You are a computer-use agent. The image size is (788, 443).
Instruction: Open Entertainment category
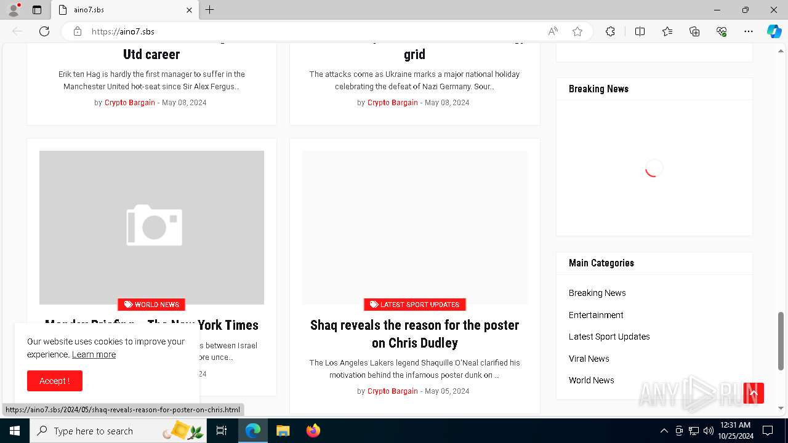[596, 315]
